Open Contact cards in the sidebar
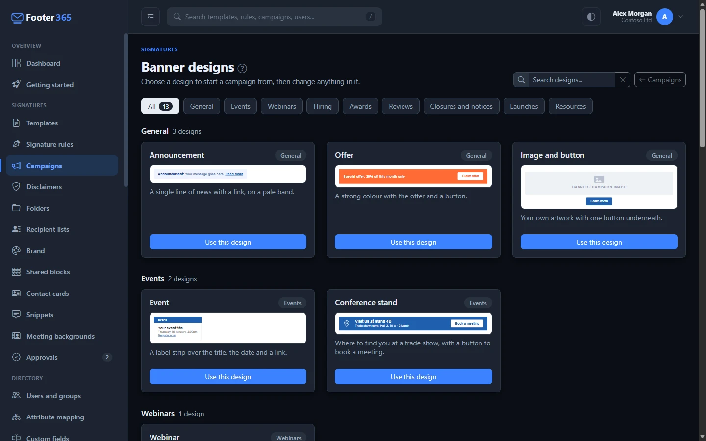Screen dimensions: 706x441 click(x=62, y=294)
